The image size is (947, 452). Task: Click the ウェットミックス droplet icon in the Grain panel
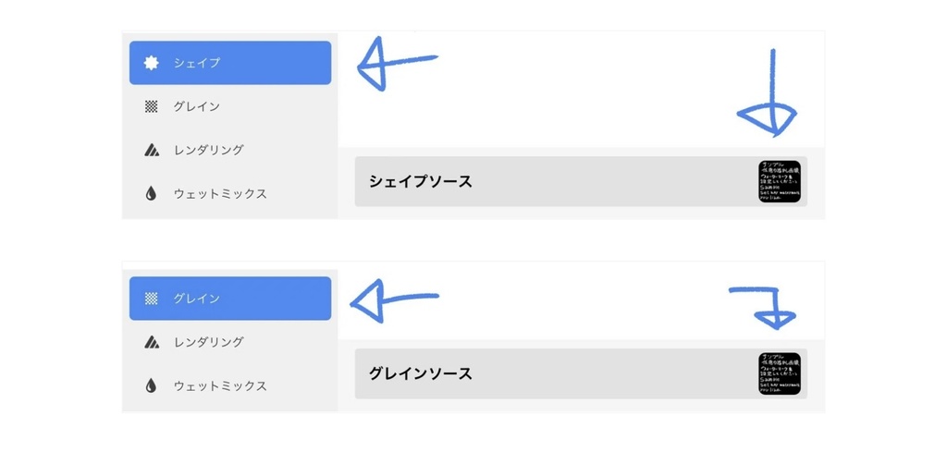click(x=152, y=385)
